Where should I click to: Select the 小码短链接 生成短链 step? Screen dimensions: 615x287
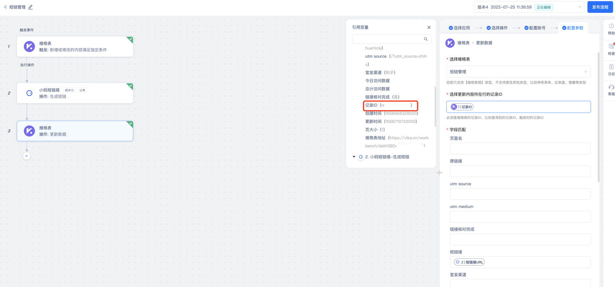point(75,93)
